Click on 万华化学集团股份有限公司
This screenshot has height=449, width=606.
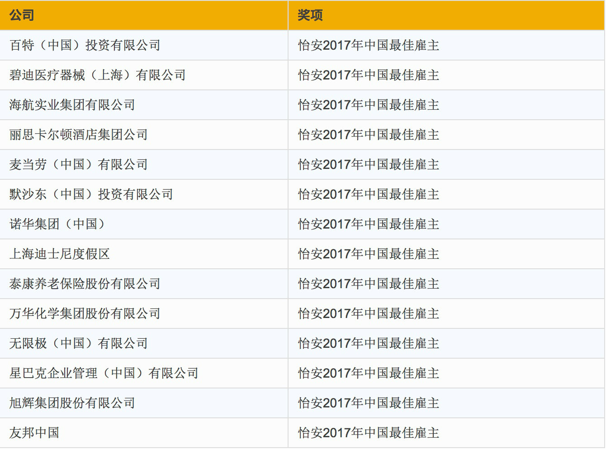click(85, 313)
